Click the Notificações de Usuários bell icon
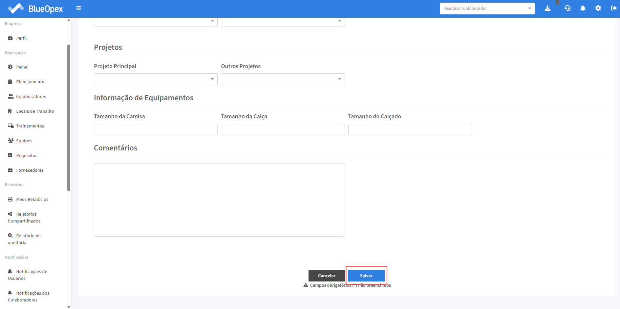This screenshot has width=620, height=309. (x=10, y=271)
